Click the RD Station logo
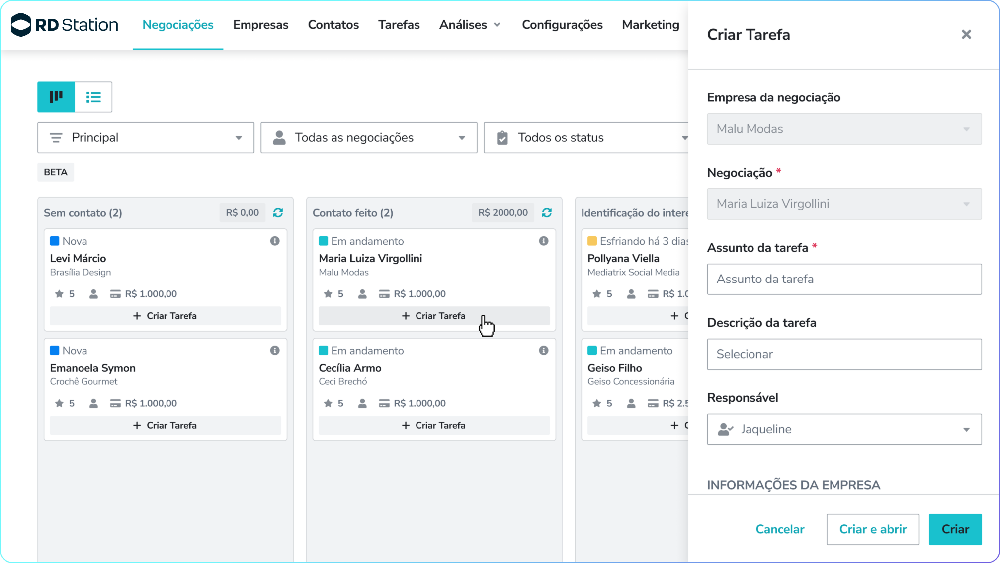The height and width of the screenshot is (563, 1000). [x=64, y=25]
